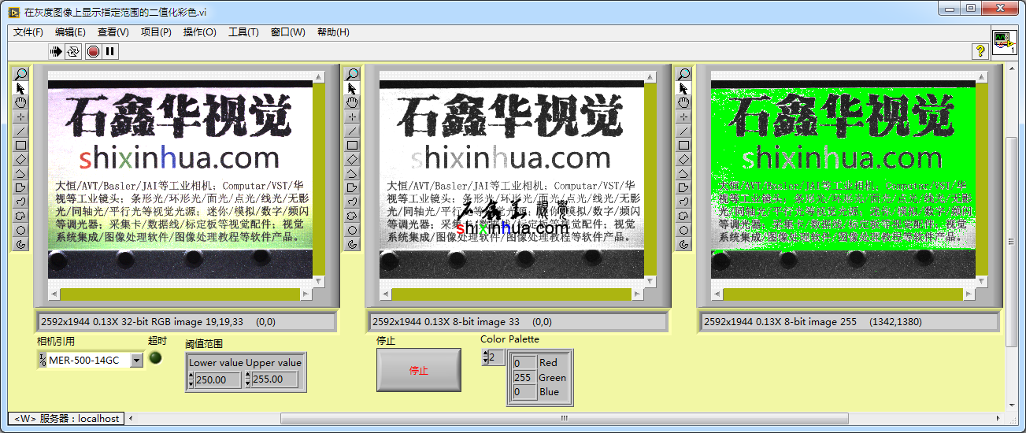Select Rectangle tool on color RGB display
This screenshot has height=433, width=1026.
21,145
